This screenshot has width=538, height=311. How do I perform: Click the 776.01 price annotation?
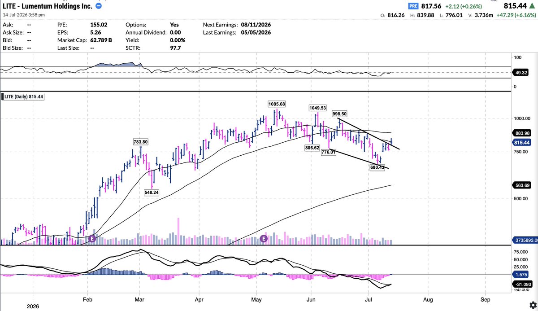point(329,152)
